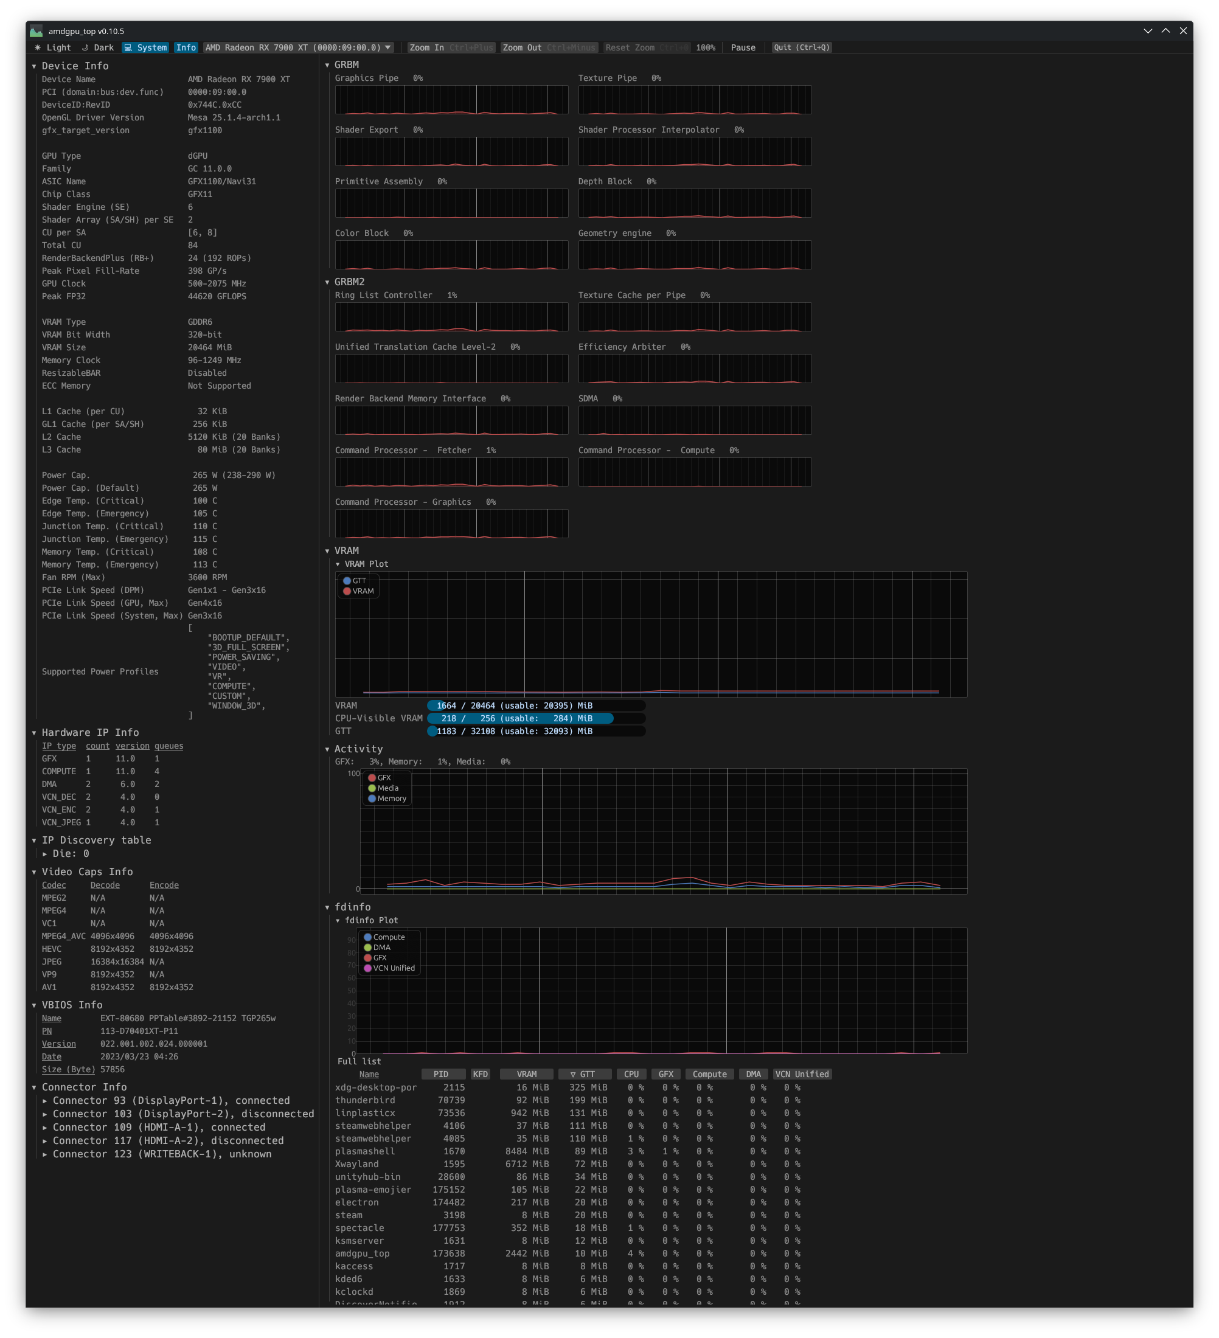
Task: Toggle Memory series in Activity legend
Action: point(387,799)
